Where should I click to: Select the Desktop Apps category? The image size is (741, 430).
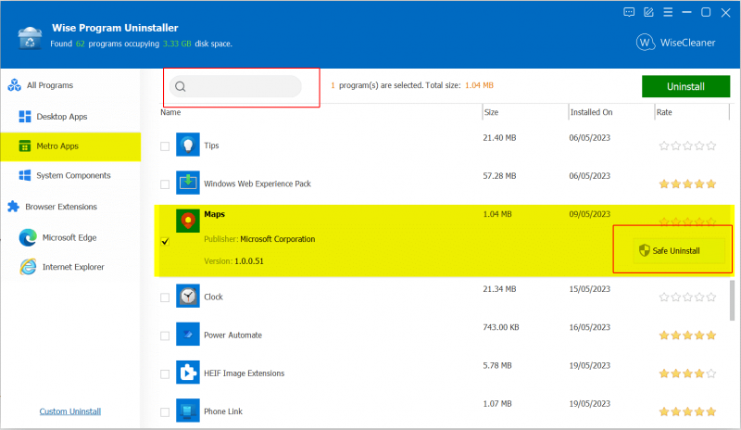pos(62,117)
